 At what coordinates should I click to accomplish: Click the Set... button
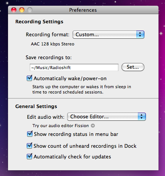(x=133, y=67)
